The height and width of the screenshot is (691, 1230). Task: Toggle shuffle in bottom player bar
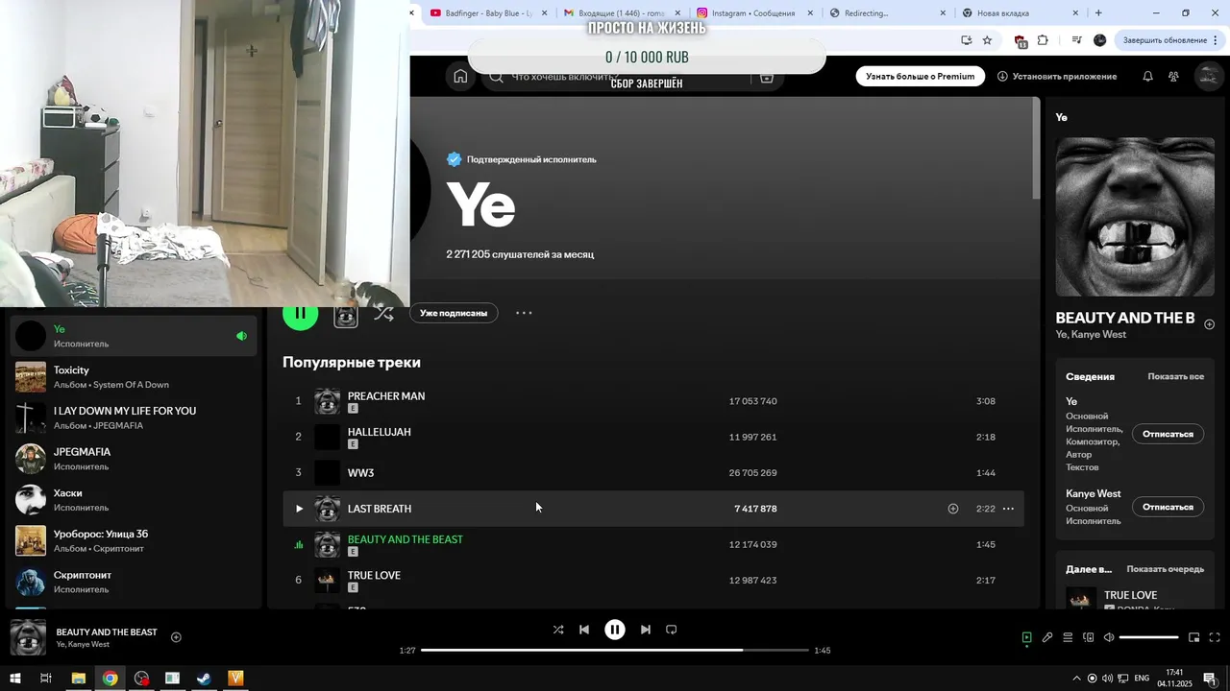pos(558,630)
